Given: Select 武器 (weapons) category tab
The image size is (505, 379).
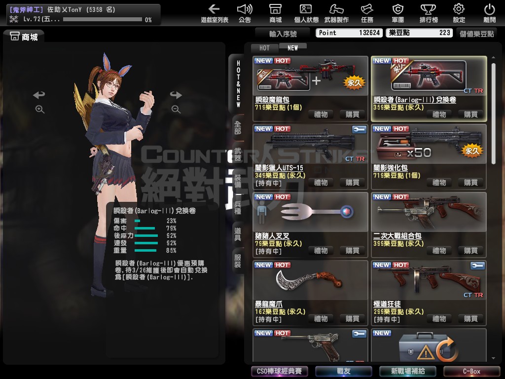Looking at the screenshot, I should point(238,154).
